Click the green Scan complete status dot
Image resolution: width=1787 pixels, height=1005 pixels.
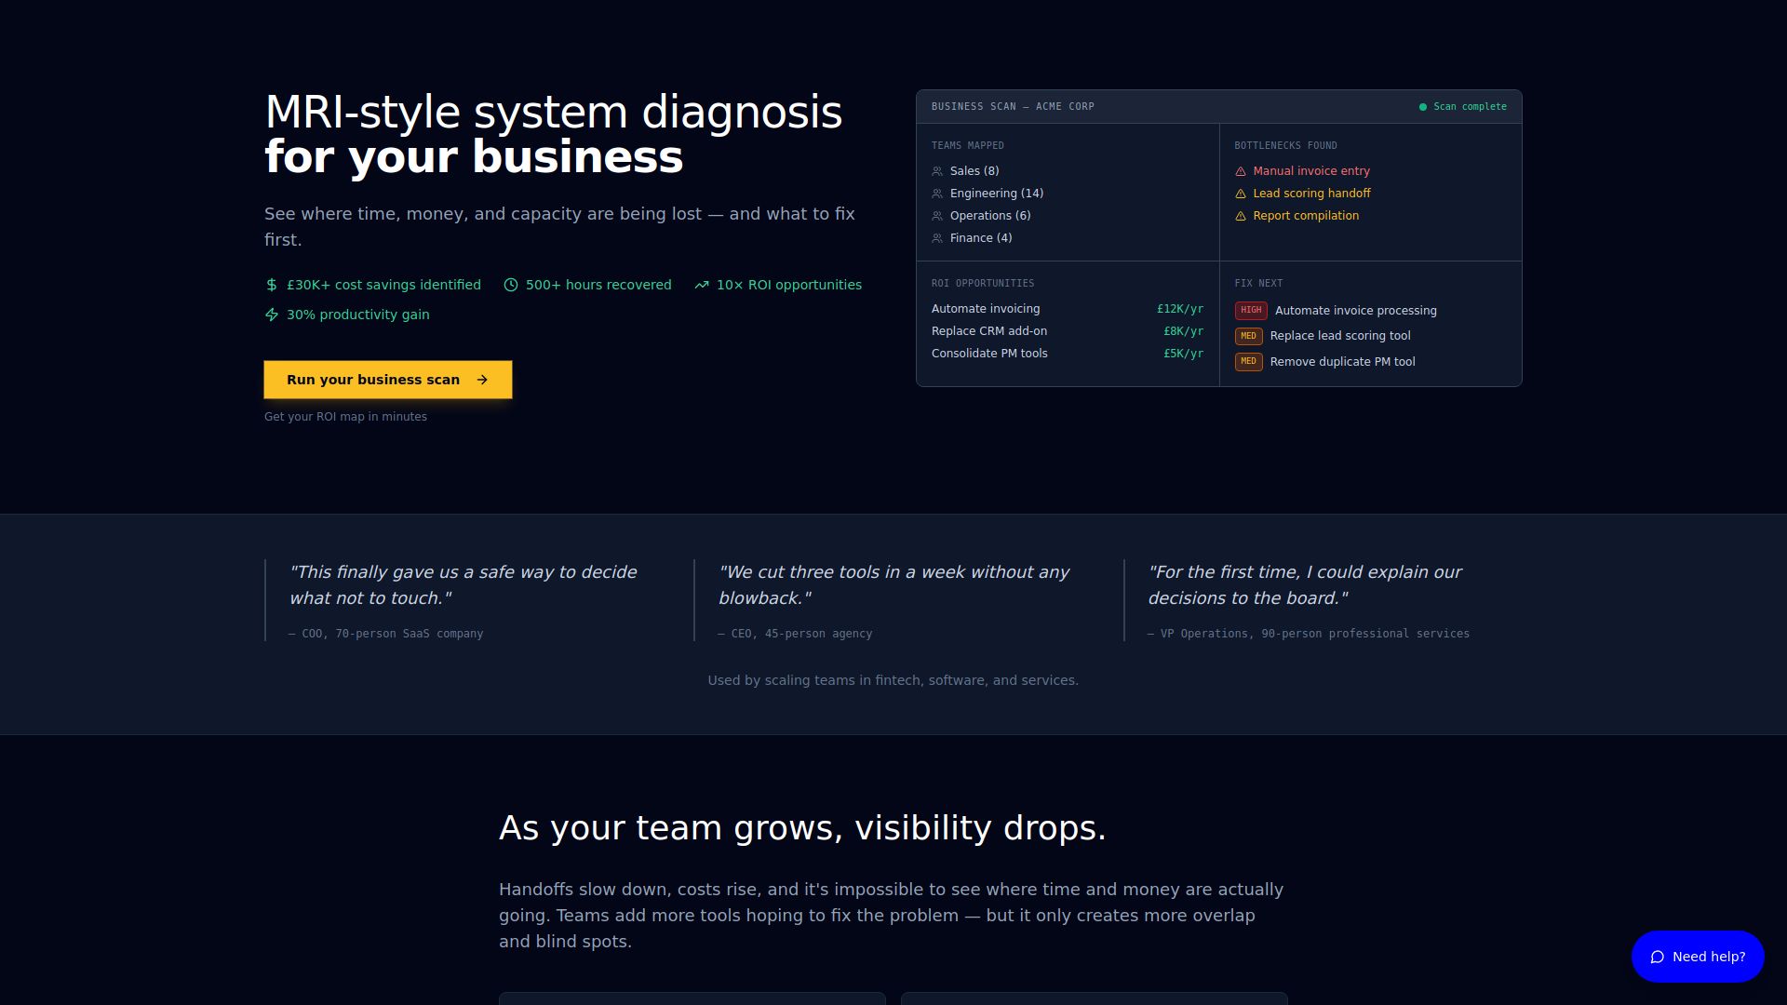click(x=1423, y=107)
